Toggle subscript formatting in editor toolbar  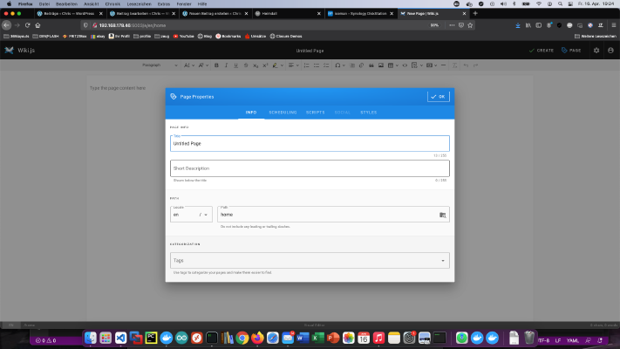255,65
